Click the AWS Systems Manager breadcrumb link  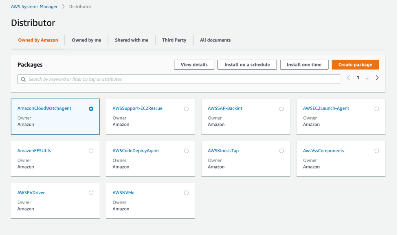coord(34,7)
